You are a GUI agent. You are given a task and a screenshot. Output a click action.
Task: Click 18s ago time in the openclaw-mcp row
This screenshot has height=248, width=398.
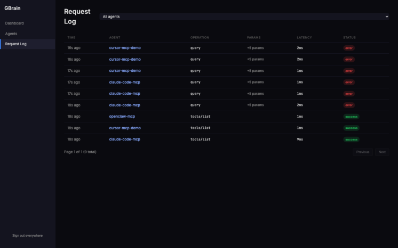click(74, 117)
